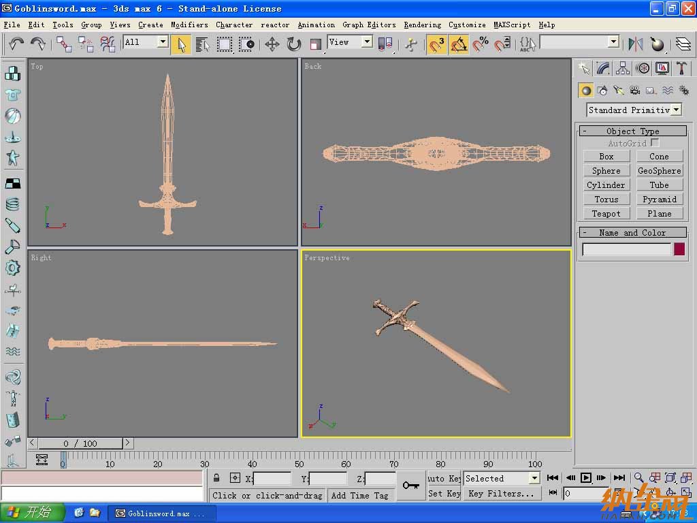The width and height of the screenshot is (697, 523).
Task: Switch to the Motion command panel tab
Action: click(x=643, y=68)
